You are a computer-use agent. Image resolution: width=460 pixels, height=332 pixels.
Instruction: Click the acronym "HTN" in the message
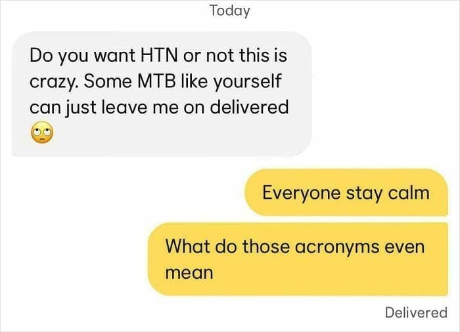tap(159, 55)
